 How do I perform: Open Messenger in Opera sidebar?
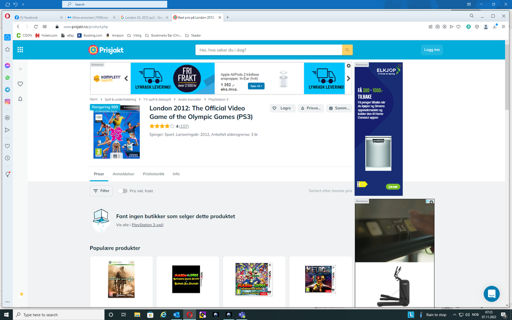tap(7, 66)
